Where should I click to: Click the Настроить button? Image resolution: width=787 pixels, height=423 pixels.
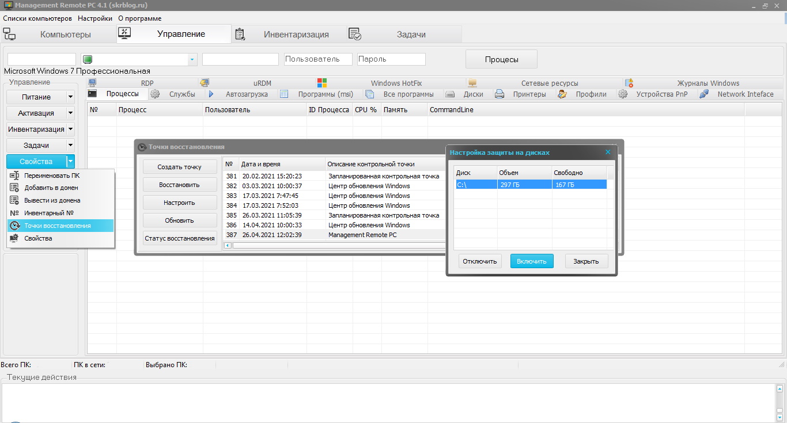click(x=180, y=203)
